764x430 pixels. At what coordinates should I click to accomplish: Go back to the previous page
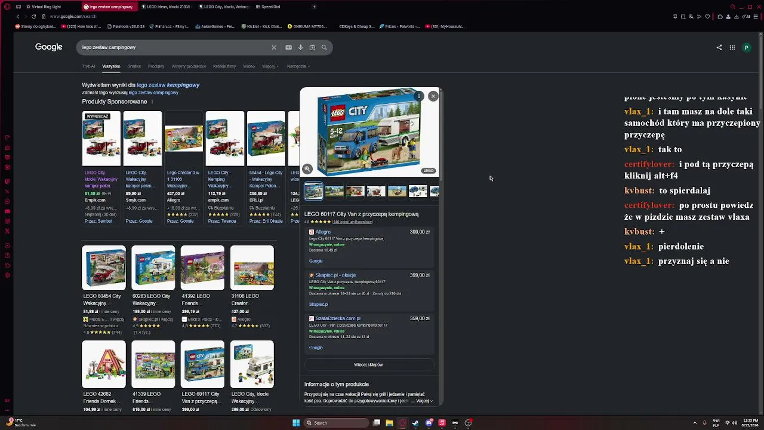[17, 17]
